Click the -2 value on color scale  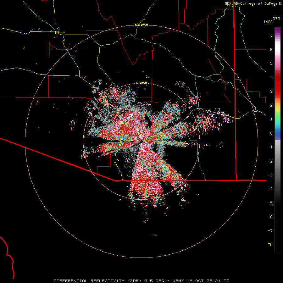pos(270,161)
